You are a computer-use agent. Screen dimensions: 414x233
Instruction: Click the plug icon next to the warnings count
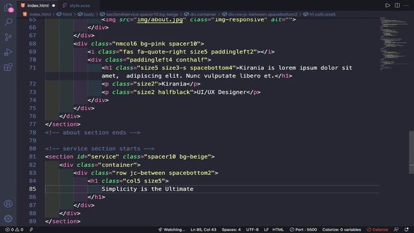pos(31,230)
